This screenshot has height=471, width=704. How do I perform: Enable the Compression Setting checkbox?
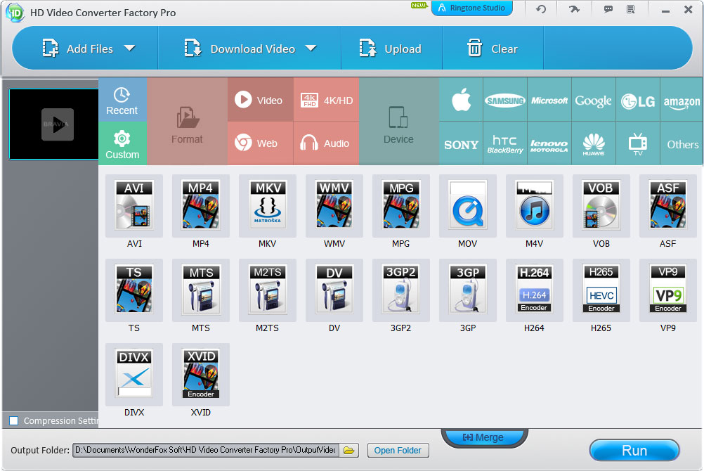[x=14, y=420]
